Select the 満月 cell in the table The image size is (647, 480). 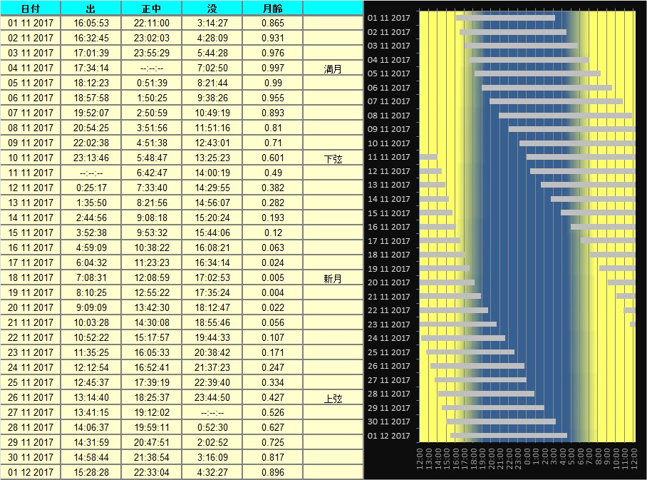333,68
